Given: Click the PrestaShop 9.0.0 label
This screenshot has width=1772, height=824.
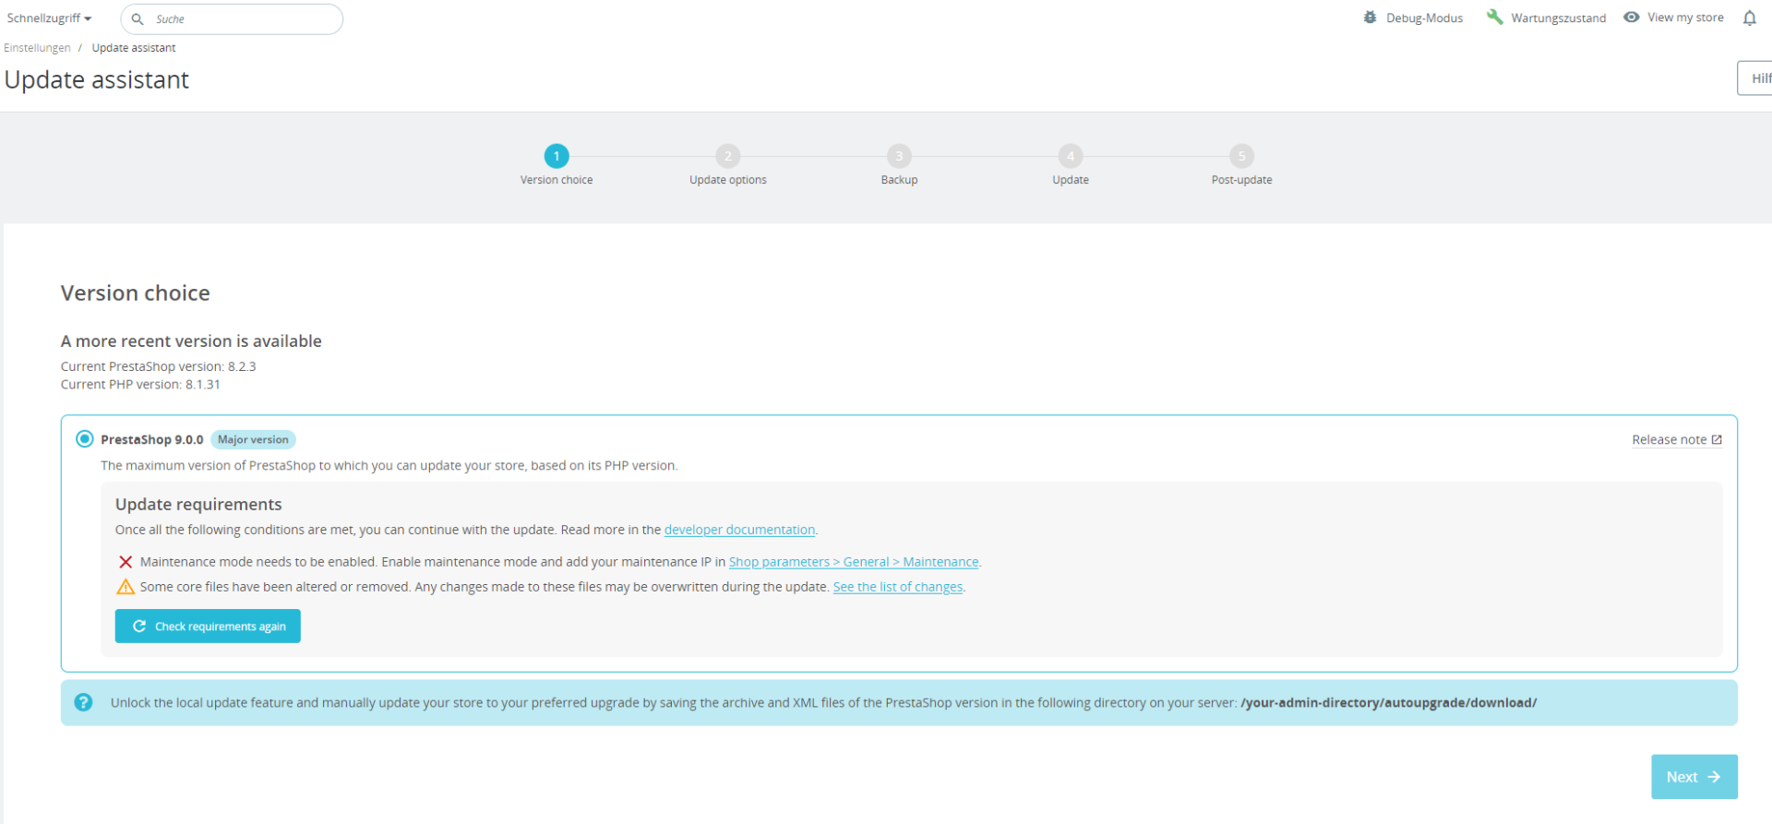Looking at the screenshot, I should (x=152, y=440).
